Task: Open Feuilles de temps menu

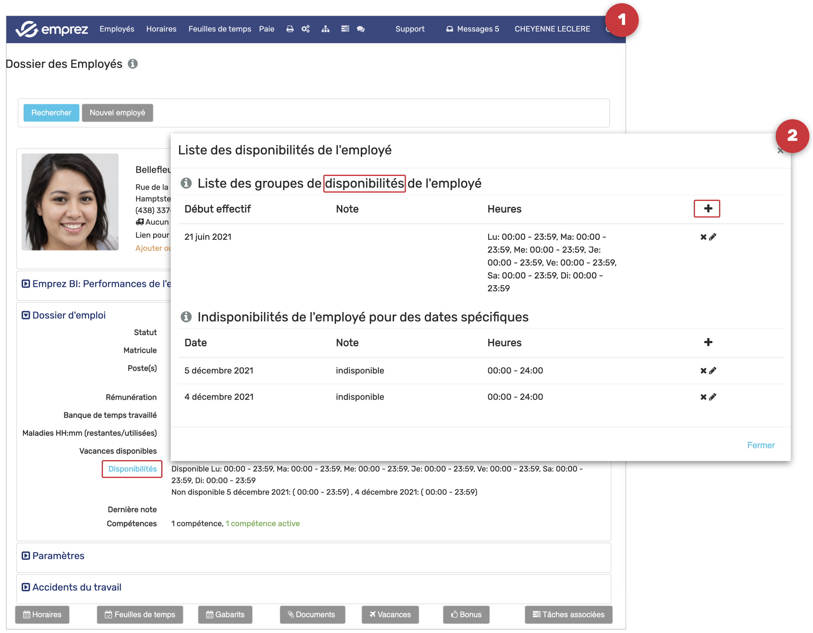Action: (x=220, y=29)
